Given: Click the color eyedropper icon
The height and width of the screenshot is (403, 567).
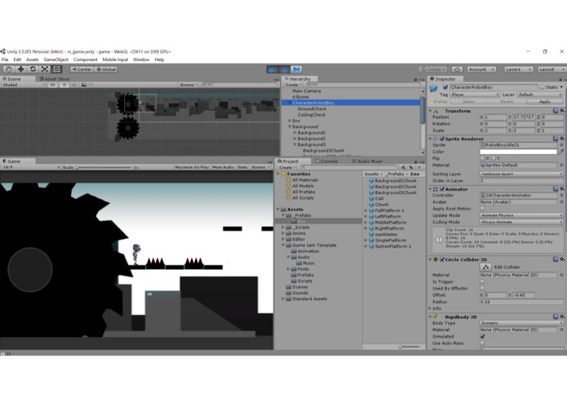Looking at the screenshot, I should pos(561,152).
